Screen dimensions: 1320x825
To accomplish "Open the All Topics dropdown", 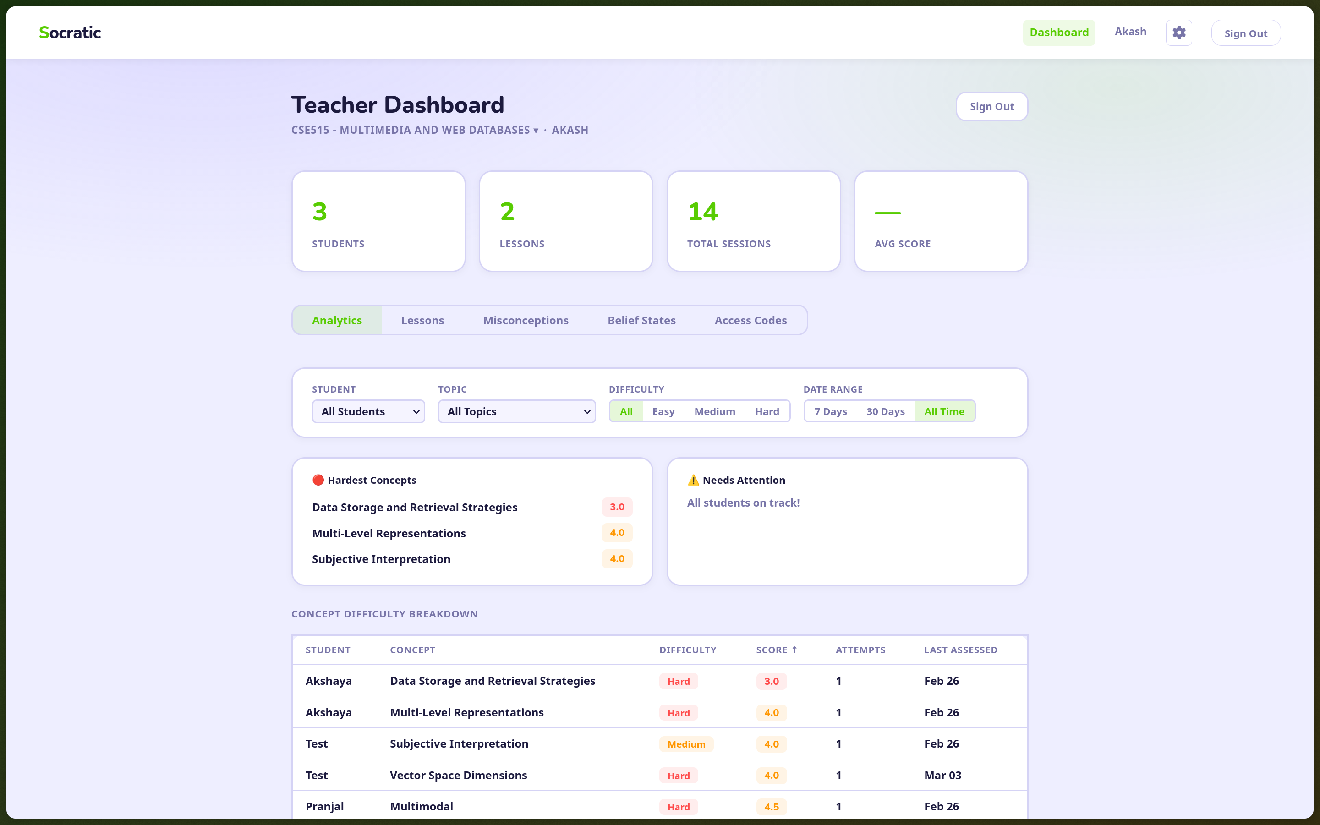I will [516, 411].
